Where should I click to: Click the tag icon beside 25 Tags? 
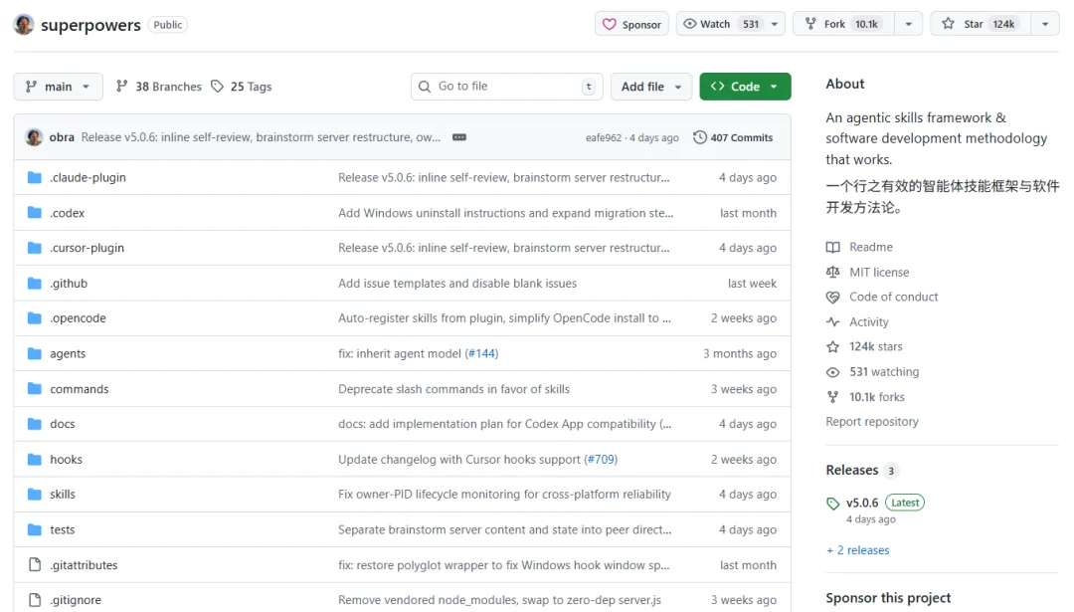(217, 87)
